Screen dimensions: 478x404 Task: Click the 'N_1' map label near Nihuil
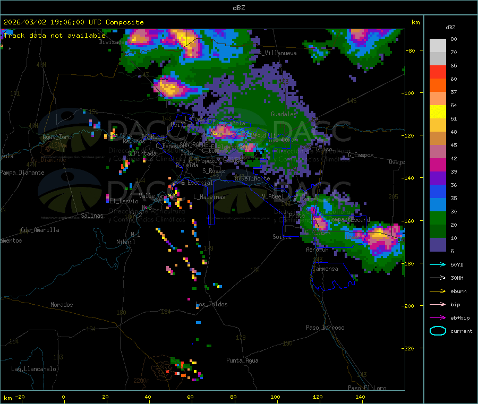pyautogui.click(x=135, y=235)
